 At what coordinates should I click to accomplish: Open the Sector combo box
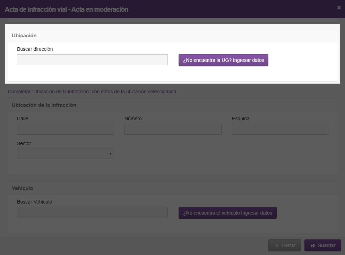(x=65, y=154)
